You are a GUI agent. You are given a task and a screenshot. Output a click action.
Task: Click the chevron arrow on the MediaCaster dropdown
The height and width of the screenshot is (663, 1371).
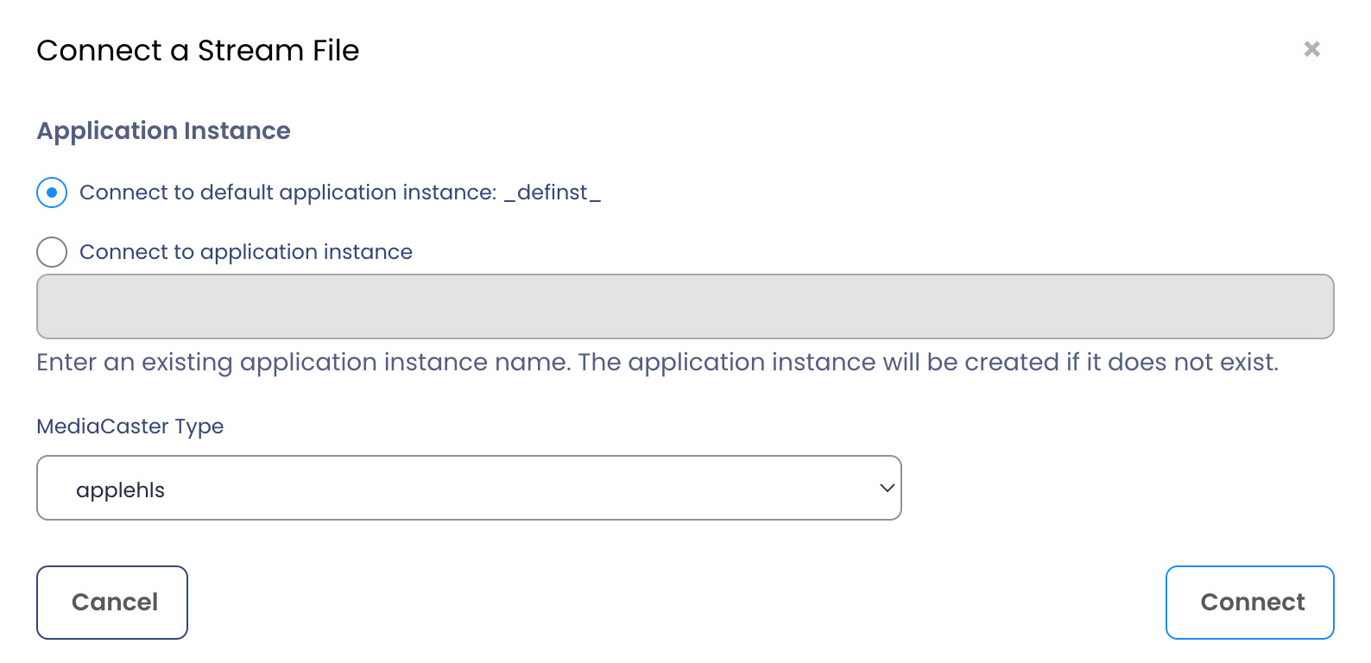pyautogui.click(x=886, y=488)
